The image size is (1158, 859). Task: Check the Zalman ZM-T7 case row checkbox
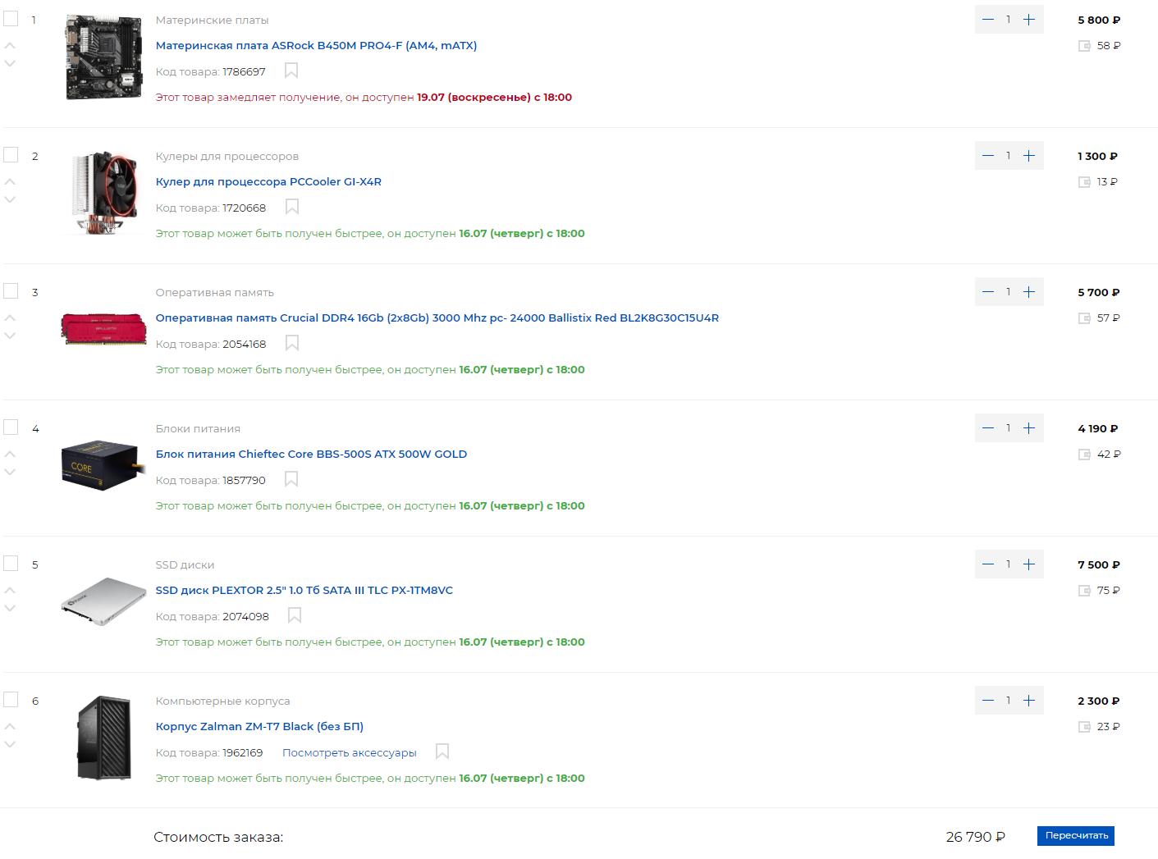[11, 699]
